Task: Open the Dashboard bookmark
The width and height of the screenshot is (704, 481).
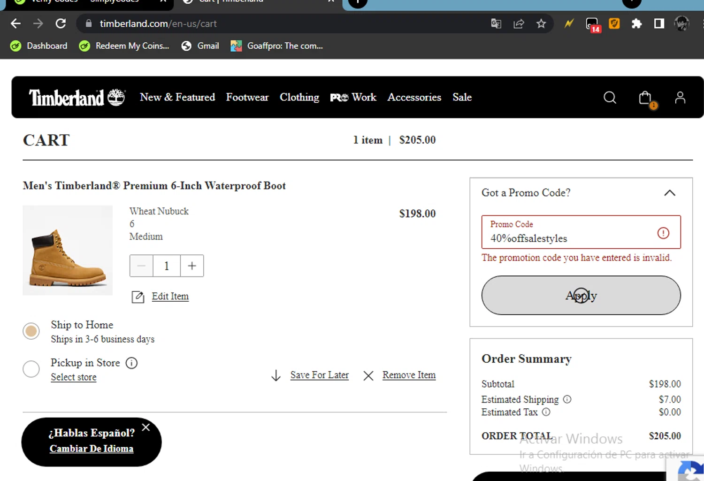Action: [39, 46]
